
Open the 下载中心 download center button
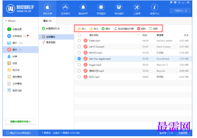(180, 11)
